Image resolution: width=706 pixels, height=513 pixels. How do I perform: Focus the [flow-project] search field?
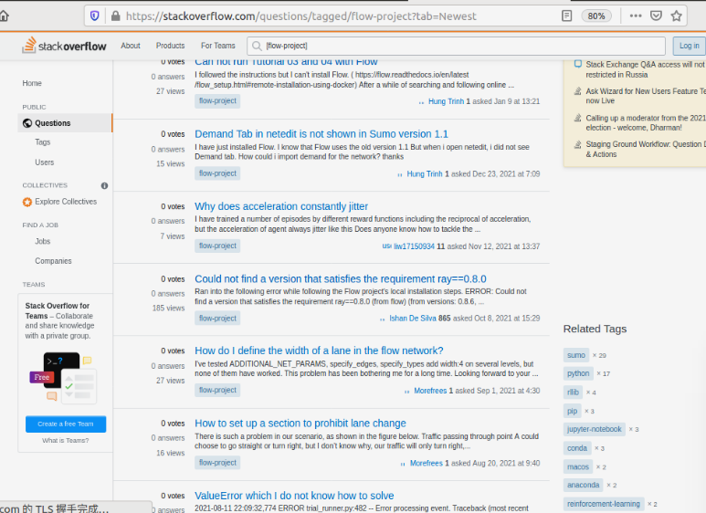(456, 46)
